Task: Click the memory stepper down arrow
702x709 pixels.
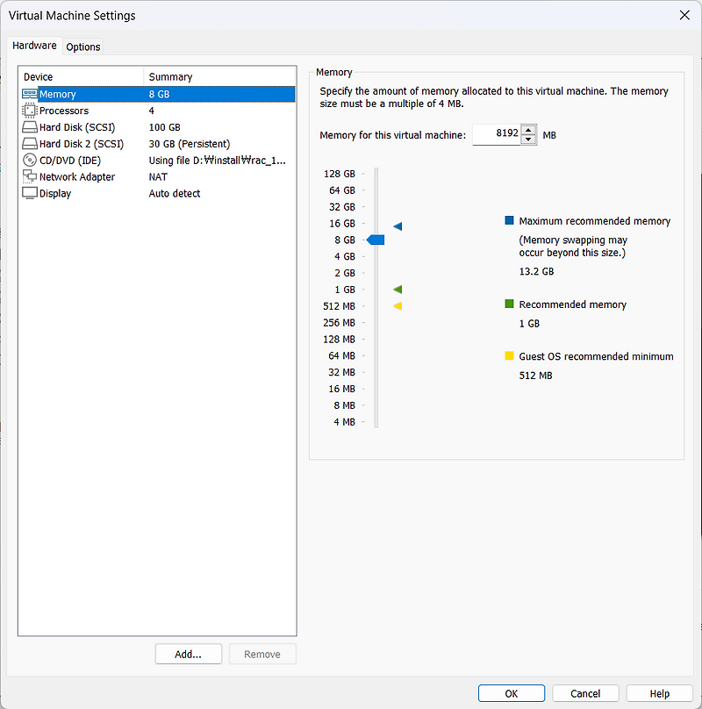Action: pyautogui.click(x=527, y=139)
